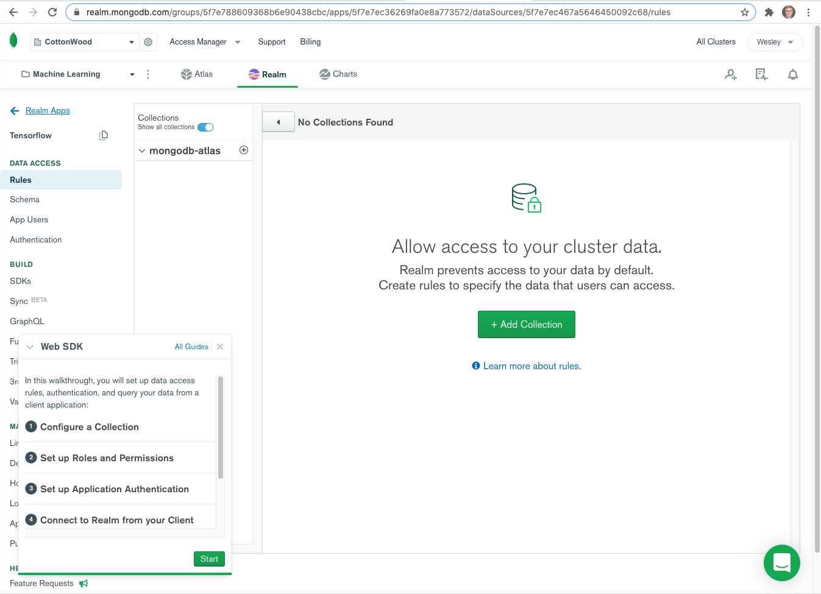Reload the browser page

coord(52,12)
